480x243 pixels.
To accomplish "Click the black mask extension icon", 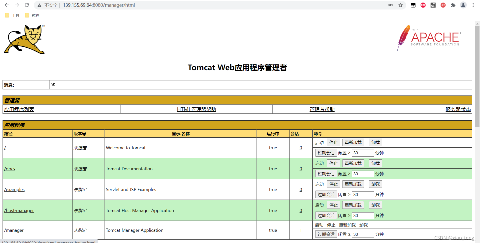I will click(x=413, y=5).
